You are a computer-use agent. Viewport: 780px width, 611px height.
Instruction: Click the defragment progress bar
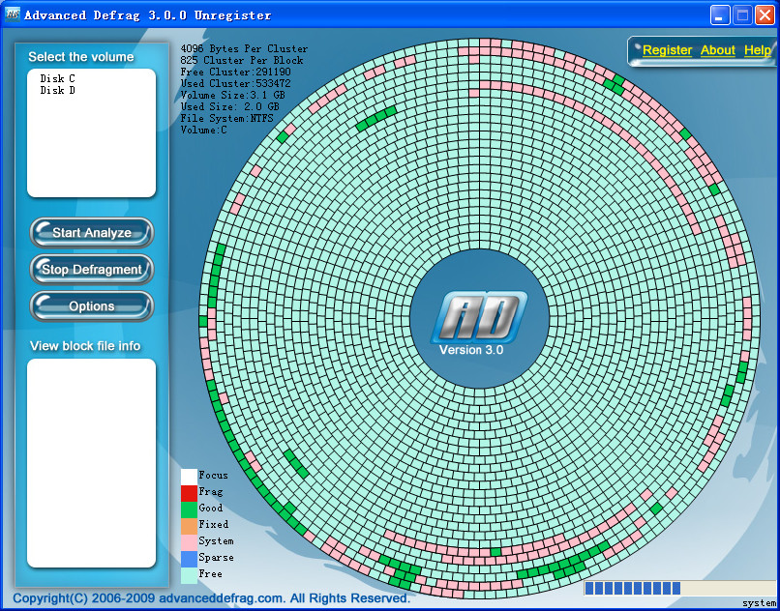[x=679, y=588]
